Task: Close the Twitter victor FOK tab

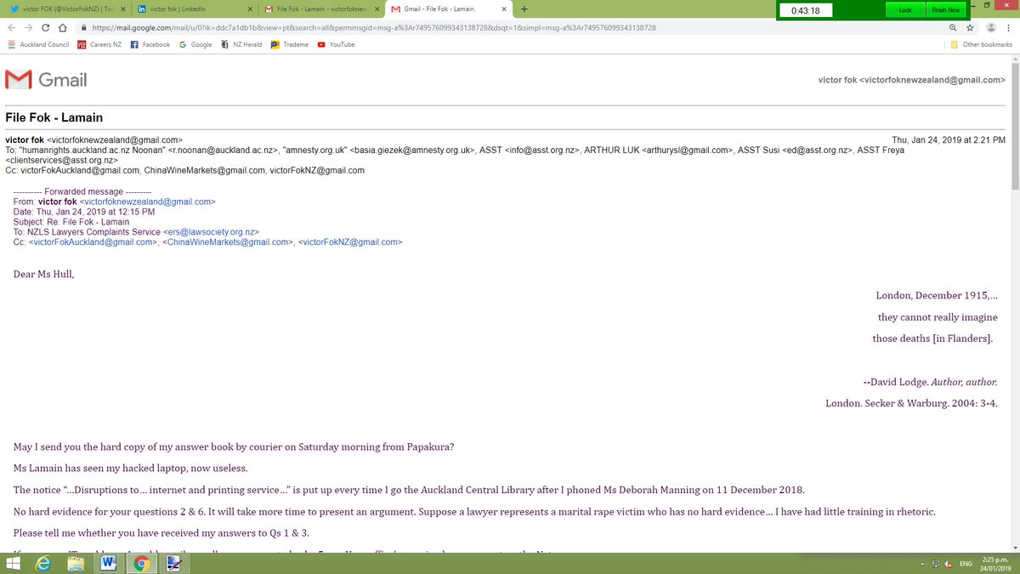Action: (123, 9)
